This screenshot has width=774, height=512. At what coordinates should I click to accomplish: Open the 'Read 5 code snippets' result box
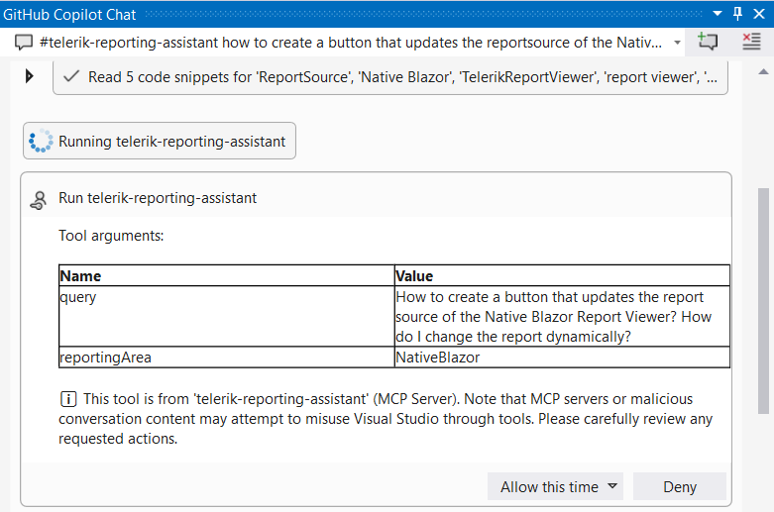point(389,77)
